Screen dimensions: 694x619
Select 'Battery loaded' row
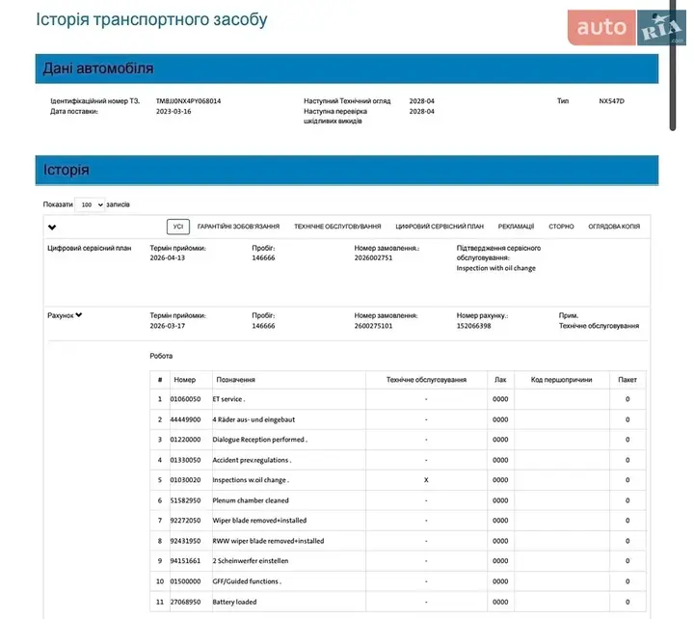point(398,602)
